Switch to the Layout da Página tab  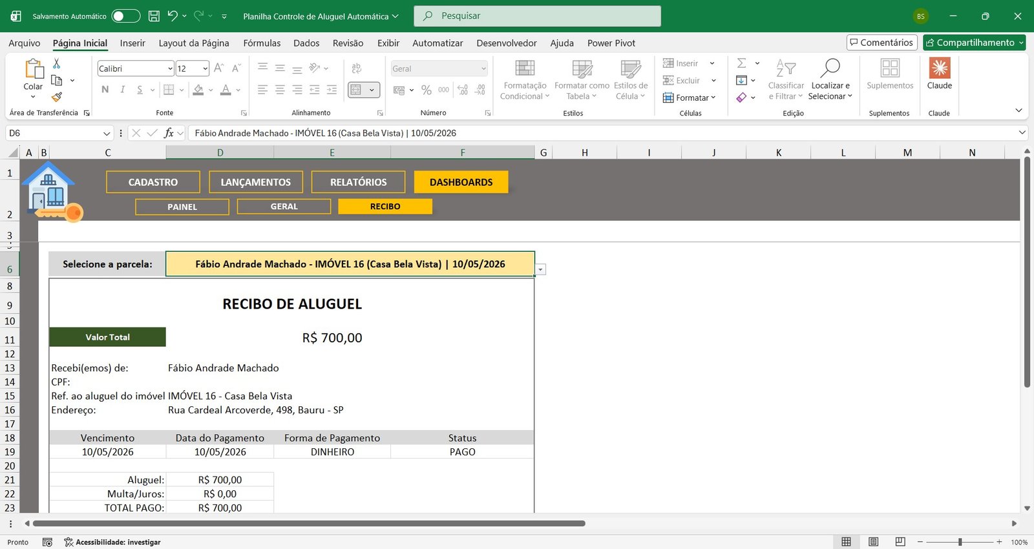pyautogui.click(x=194, y=43)
